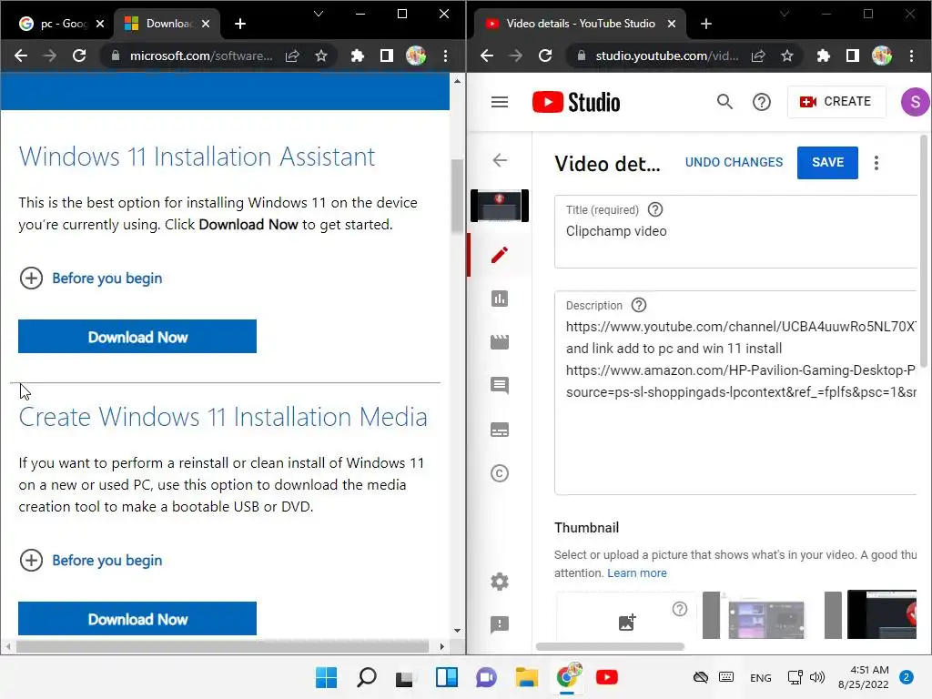The height and width of the screenshot is (699, 932).
Task: Open tab search dropdown in the left Chrome window
Action: click(x=319, y=14)
